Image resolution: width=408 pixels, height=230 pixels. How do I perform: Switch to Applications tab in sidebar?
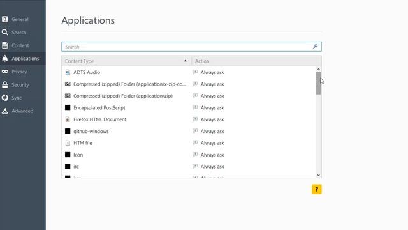click(x=23, y=58)
